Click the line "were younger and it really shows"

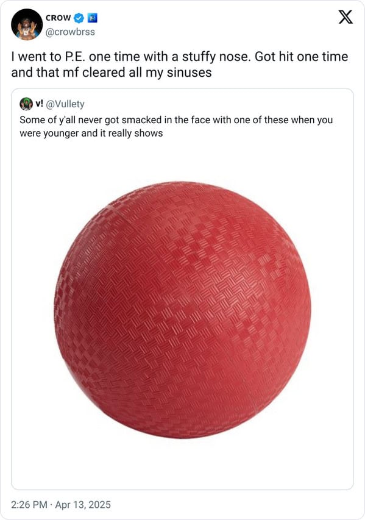pos(91,134)
